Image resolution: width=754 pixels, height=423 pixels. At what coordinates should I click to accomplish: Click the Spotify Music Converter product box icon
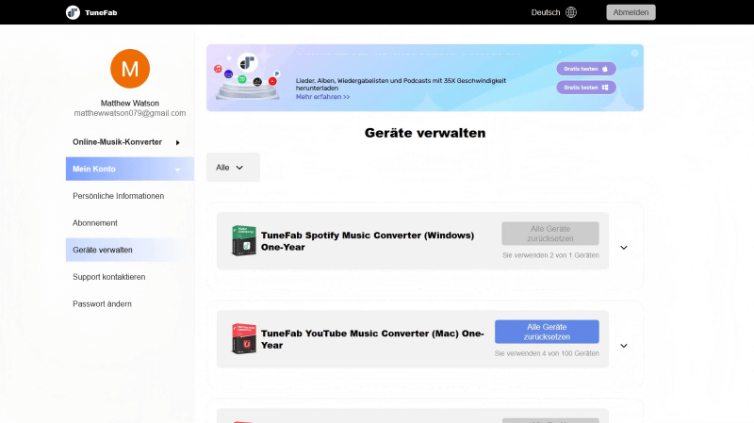244,240
